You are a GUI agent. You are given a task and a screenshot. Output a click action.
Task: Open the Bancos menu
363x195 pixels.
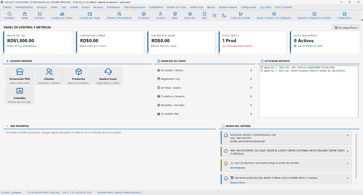211,7
